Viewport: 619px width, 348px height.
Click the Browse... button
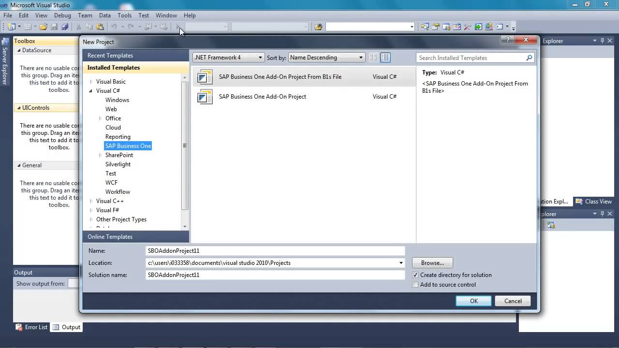pyautogui.click(x=432, y=263)
